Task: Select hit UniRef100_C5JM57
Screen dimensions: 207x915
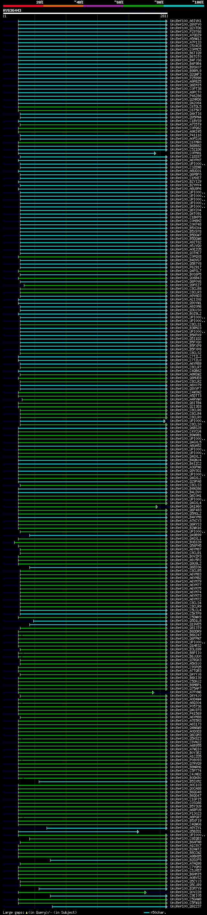Action: (185, 871)
